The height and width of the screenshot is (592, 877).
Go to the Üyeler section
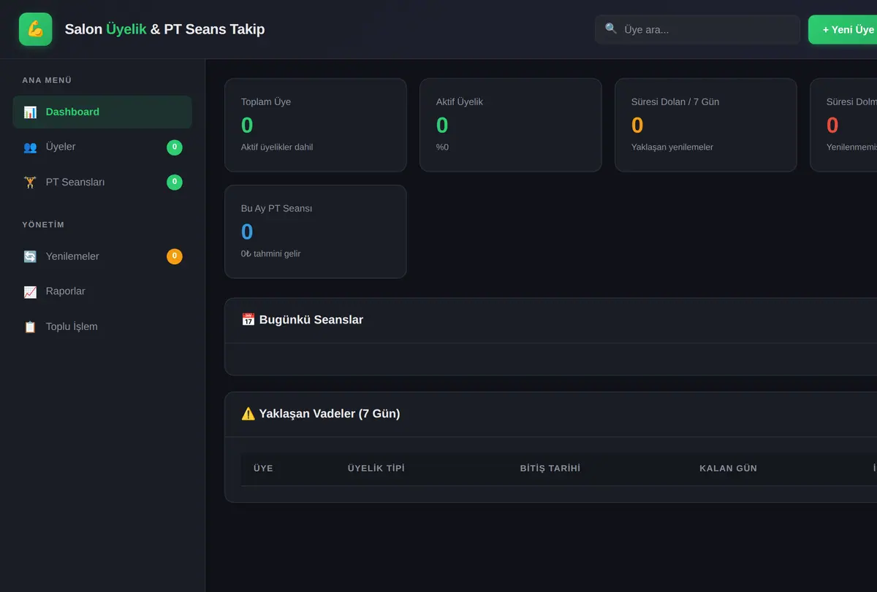tap(102, 147)
